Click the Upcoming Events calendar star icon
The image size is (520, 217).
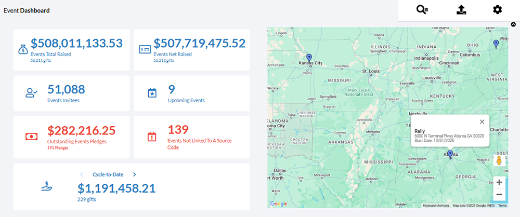152,93
